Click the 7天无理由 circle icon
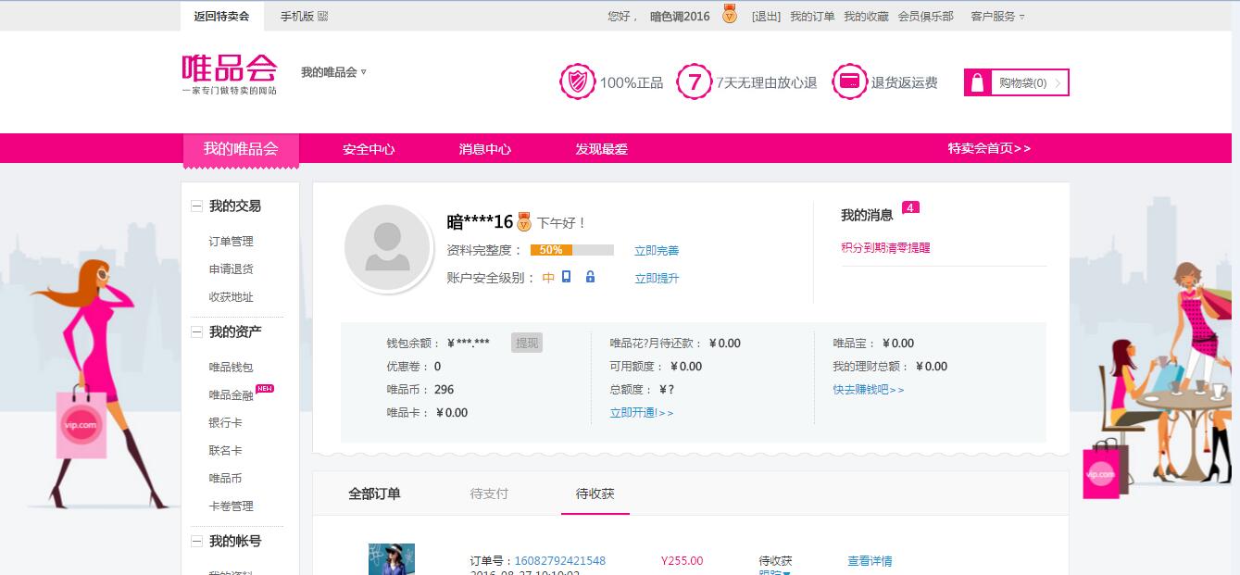The image size is (1240, 575). 694,82
